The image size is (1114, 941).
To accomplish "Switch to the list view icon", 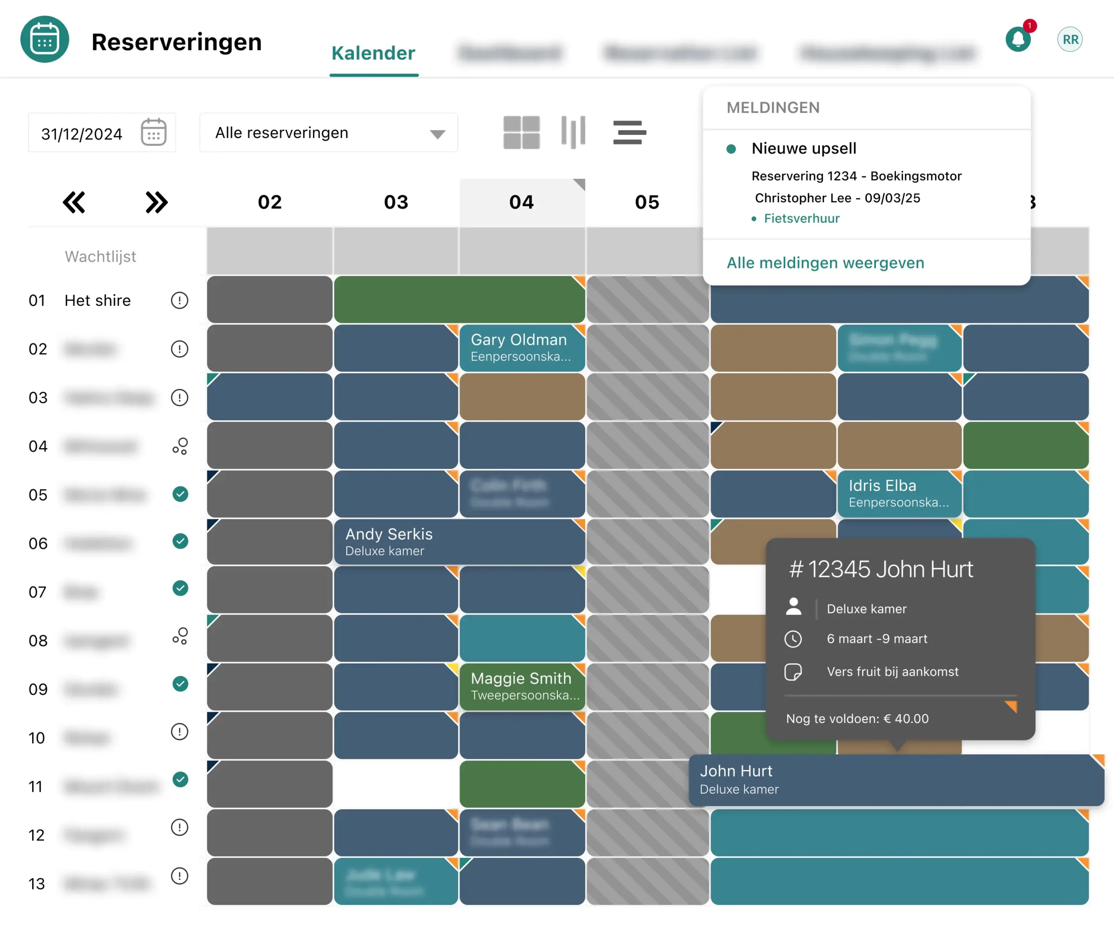I will [630, 132].
